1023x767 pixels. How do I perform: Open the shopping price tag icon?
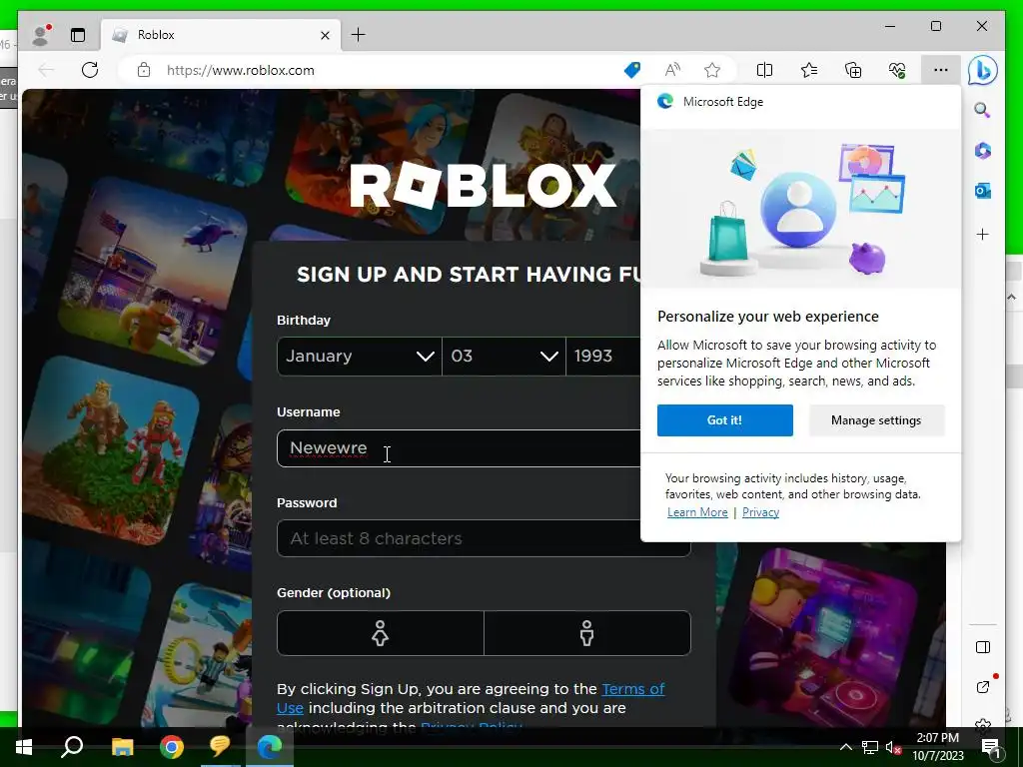632,70
